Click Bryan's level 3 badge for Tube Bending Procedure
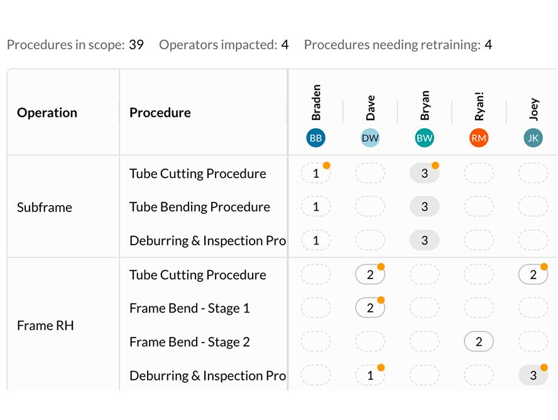The image size is (558, 420). [x=424, y=206]
